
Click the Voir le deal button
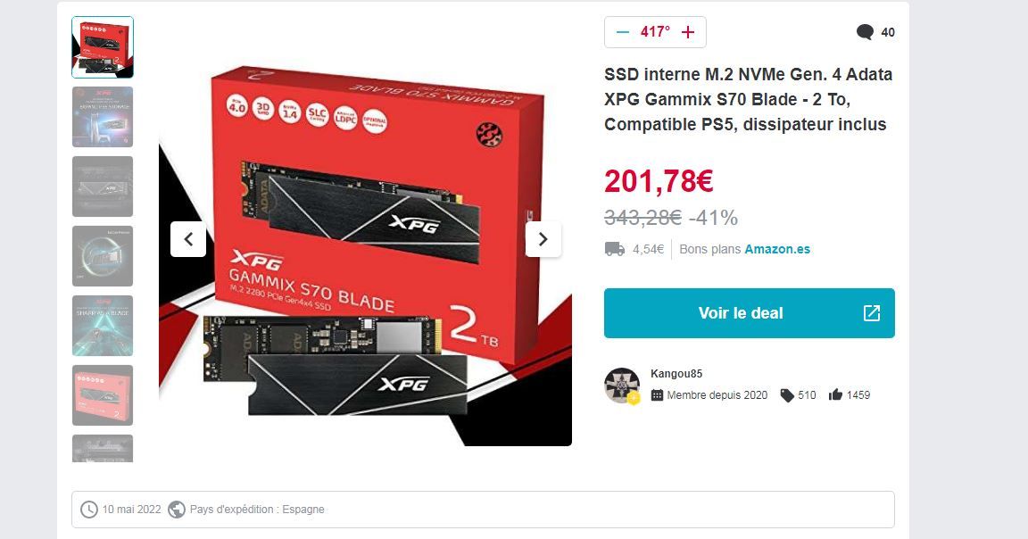point(750,313)
